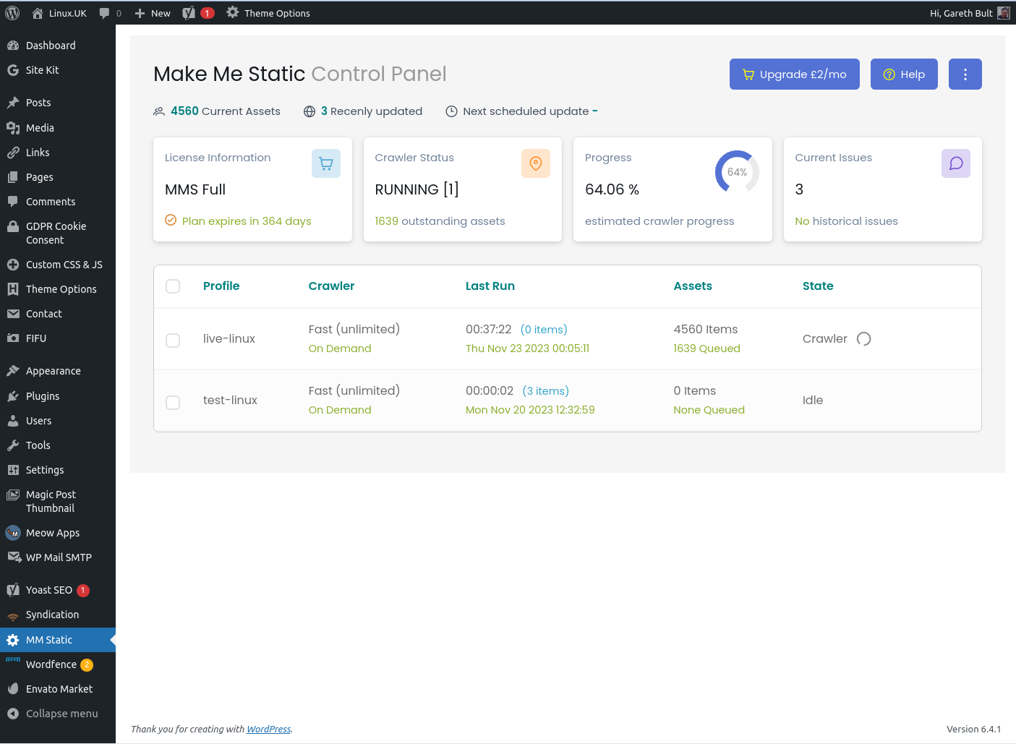The image size is (1016, 744).
Task: Click the Upgrade £2/mo button
Action: pos(794,74)
